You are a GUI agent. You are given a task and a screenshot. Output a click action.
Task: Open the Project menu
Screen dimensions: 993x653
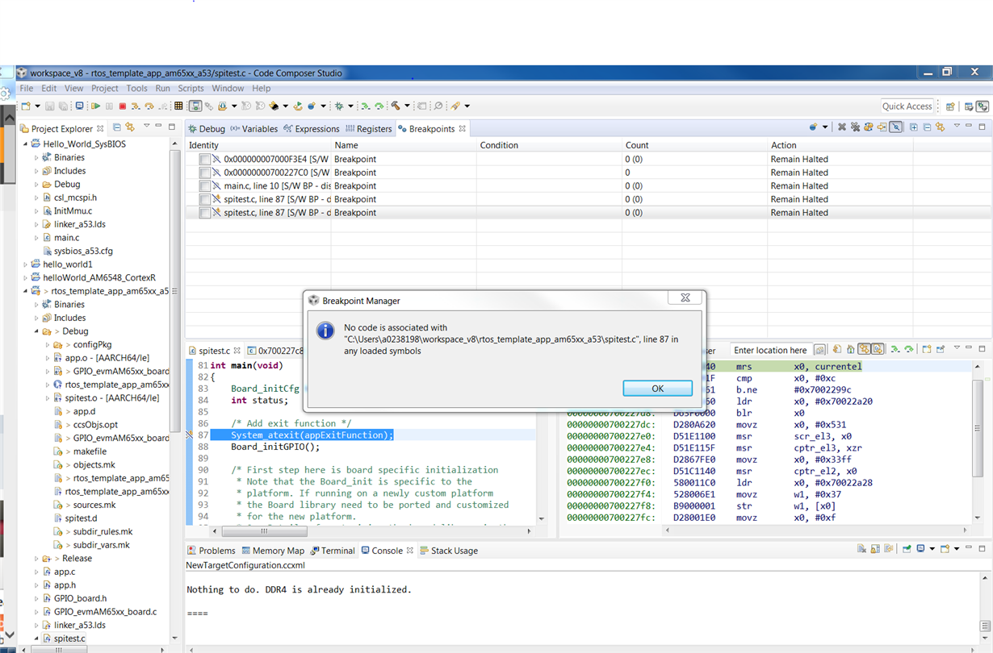(105, 89)
